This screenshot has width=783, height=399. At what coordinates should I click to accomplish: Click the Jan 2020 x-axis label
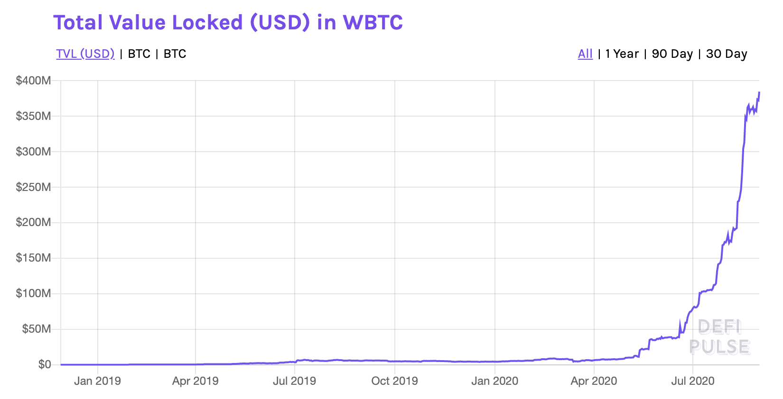pos(494,381)
